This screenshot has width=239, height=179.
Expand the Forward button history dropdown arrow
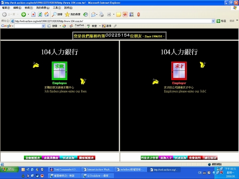coord(28,14)
